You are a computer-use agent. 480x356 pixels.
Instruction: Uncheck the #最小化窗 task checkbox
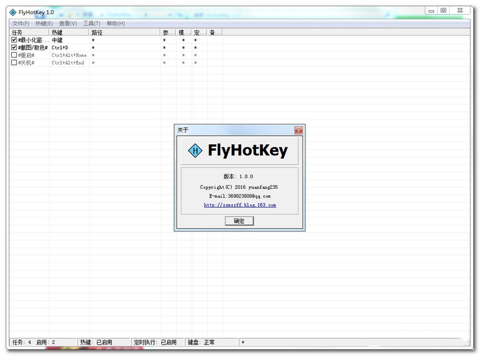pyautogui.click(x=14, y=41)
